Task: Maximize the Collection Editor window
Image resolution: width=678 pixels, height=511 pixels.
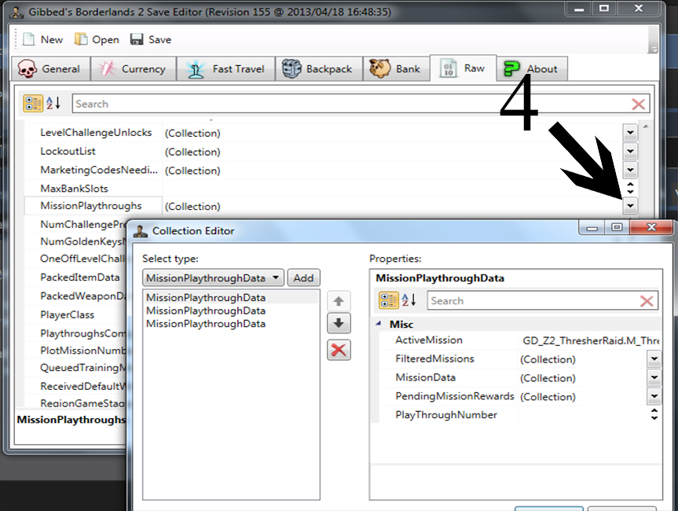Action: click(x=617, y=227)
